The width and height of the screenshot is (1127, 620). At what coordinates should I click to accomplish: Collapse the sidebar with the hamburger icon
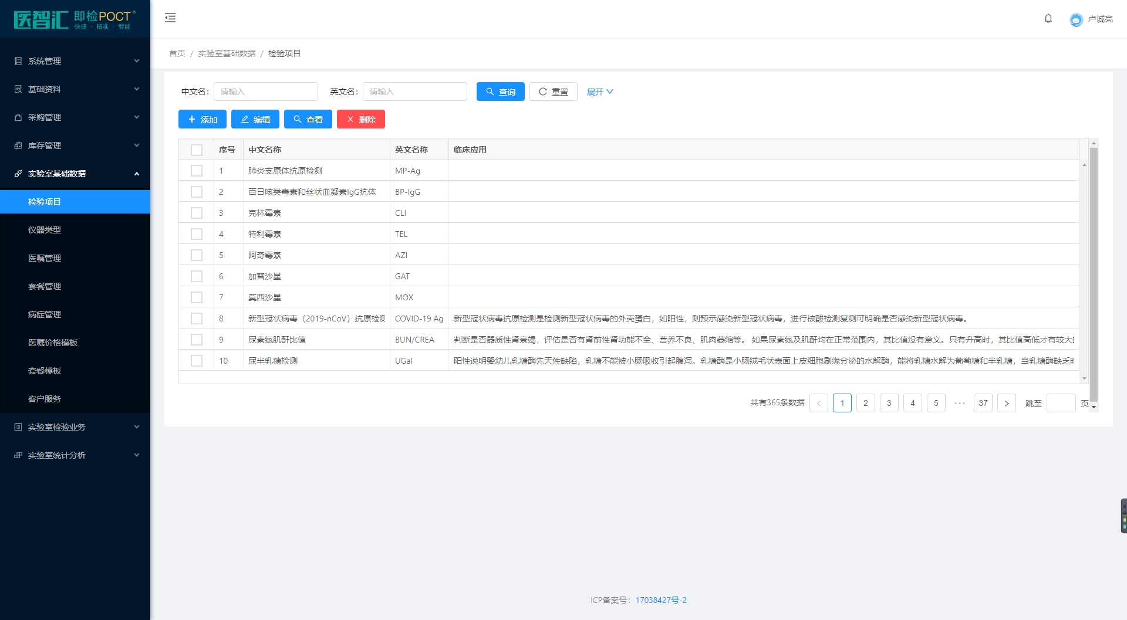pyautogui.click(x=170, y=18)
